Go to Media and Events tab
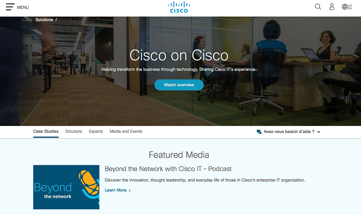 [x=126, y=131]
